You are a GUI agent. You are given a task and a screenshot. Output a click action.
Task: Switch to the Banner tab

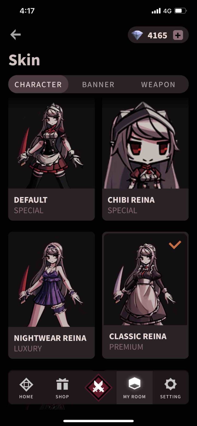click(x=98, y=84)
